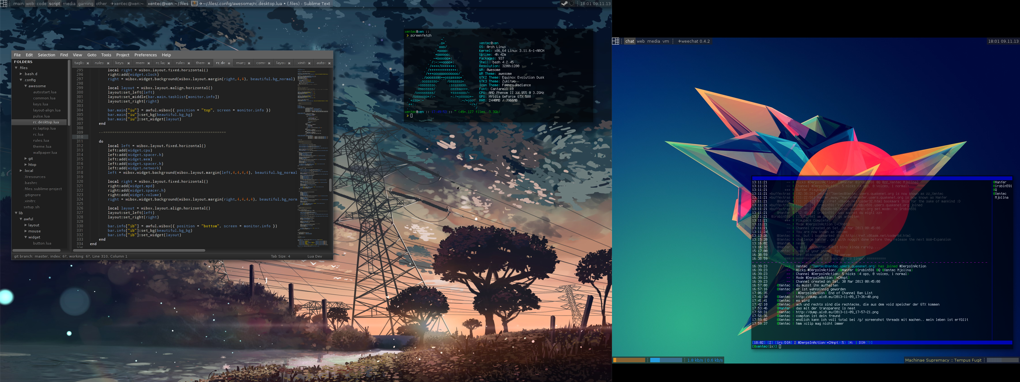The width and height of the screenshot is (1020, 382).
Task: Open the Steam tray icon
Action: (565, 4)
